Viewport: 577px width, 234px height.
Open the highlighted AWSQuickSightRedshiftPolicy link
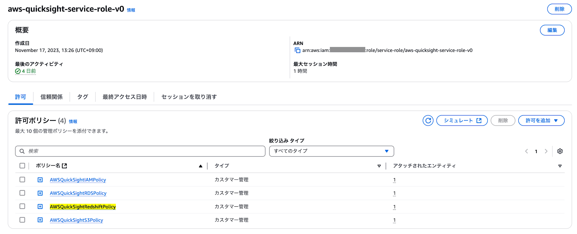[83, 207]
